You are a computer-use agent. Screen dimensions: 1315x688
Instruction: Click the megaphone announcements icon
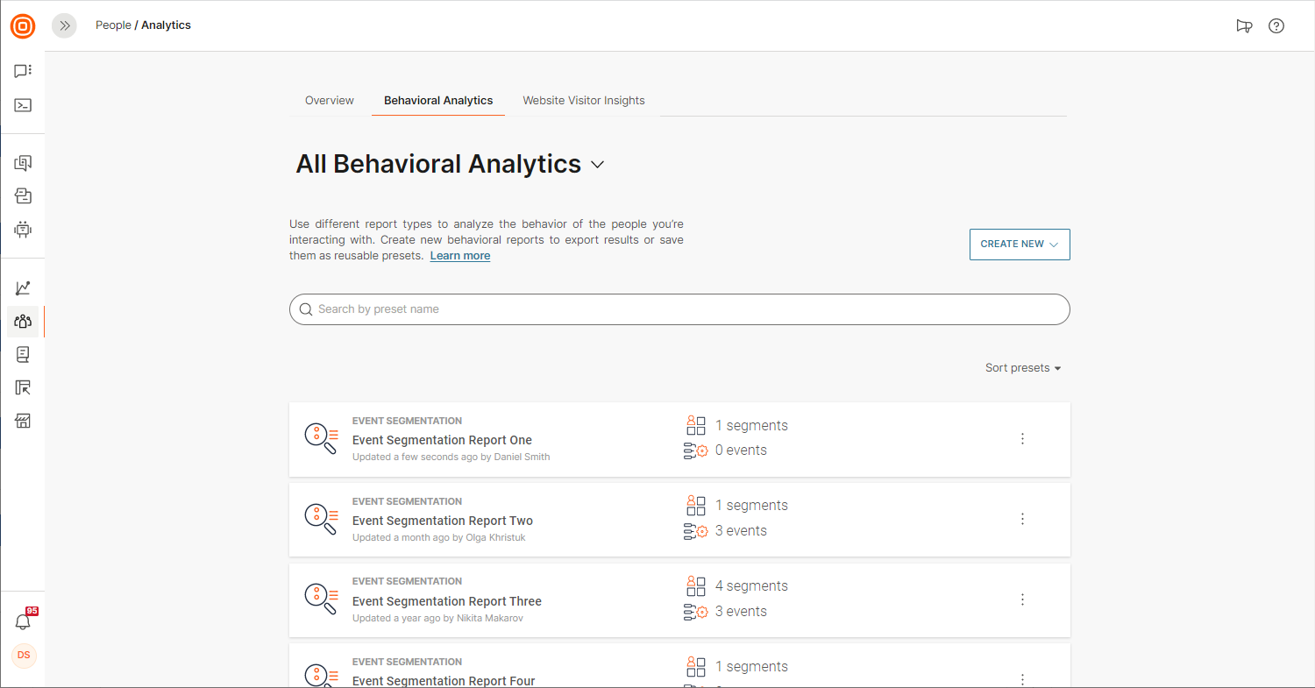[1244, 26]
